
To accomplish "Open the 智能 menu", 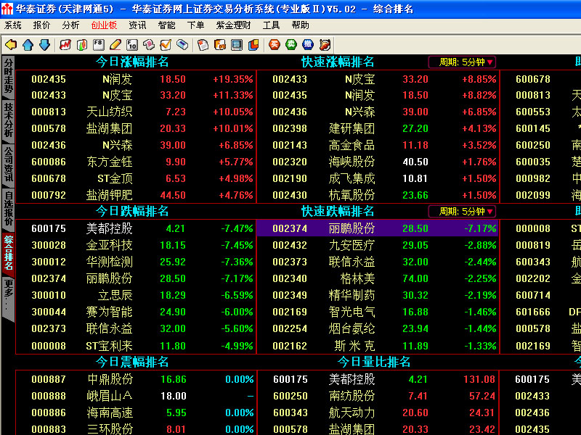I will click(x=166, y=25).
